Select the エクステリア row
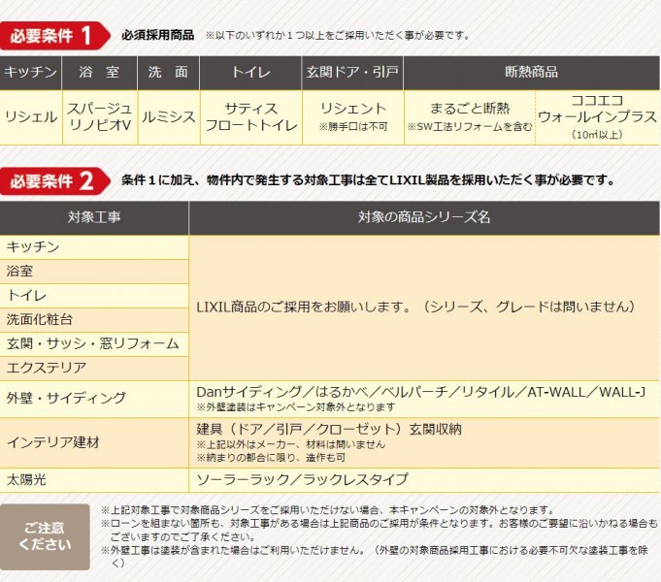Screen dimensions: 661x582 (94, 369)
